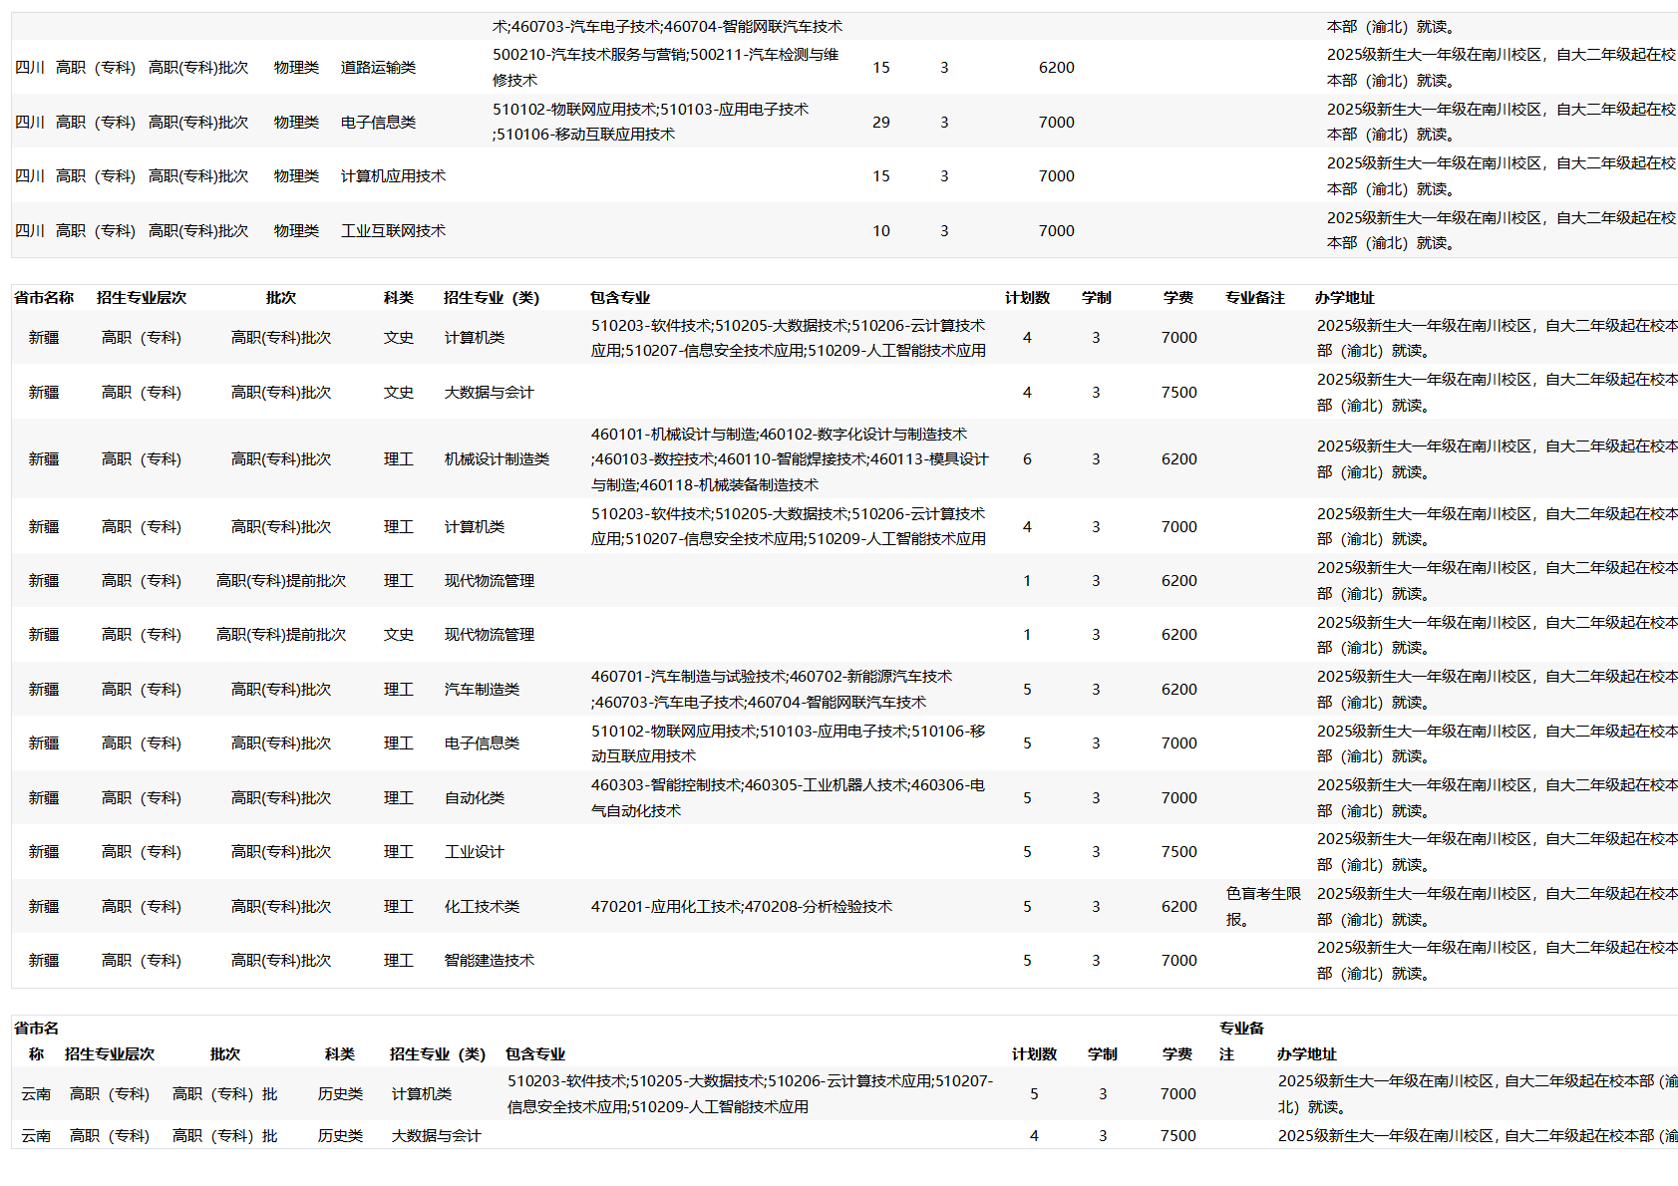Click the 学费 column header

[1178, 296]
